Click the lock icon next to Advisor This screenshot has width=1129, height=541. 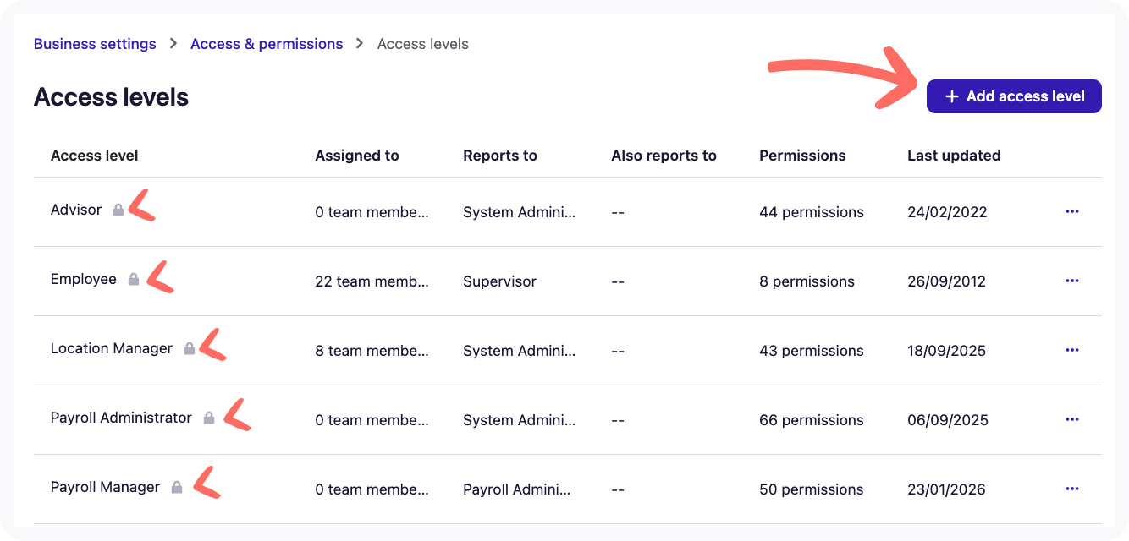pos(118,209)
